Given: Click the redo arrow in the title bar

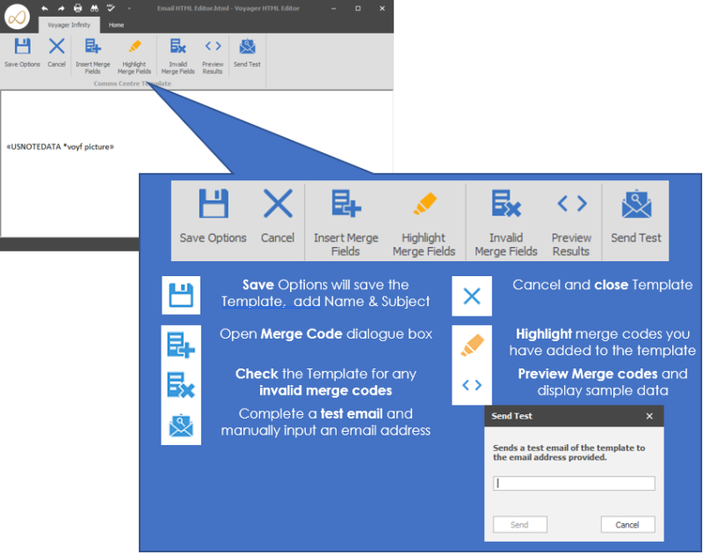Looking at the screenshot, I should 61,8.
